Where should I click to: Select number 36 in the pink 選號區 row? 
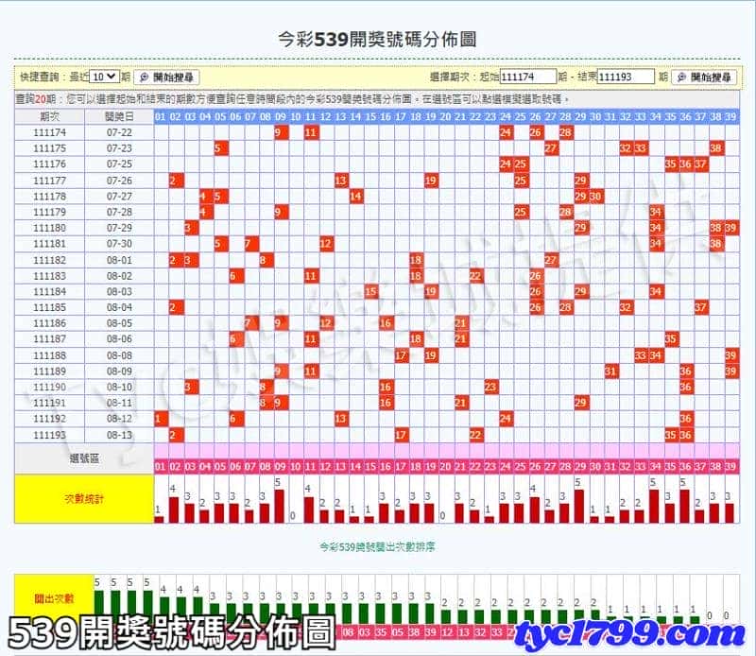point(686,466)
